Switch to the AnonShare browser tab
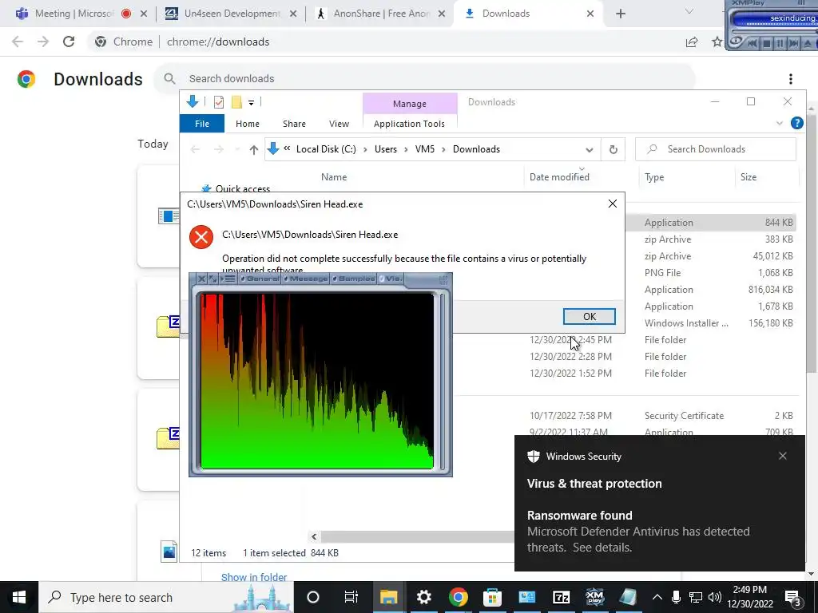Image resolution: width=818 pixels, height=613 pixels. point(381,14)
